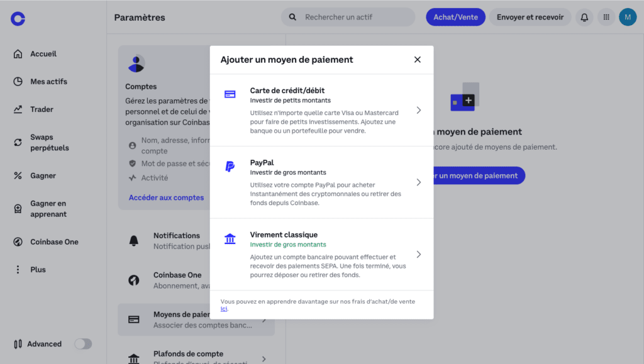Click the PayPal icon in the modal
The height and width of the screenshot is (364, 644).
coord(230,167)
